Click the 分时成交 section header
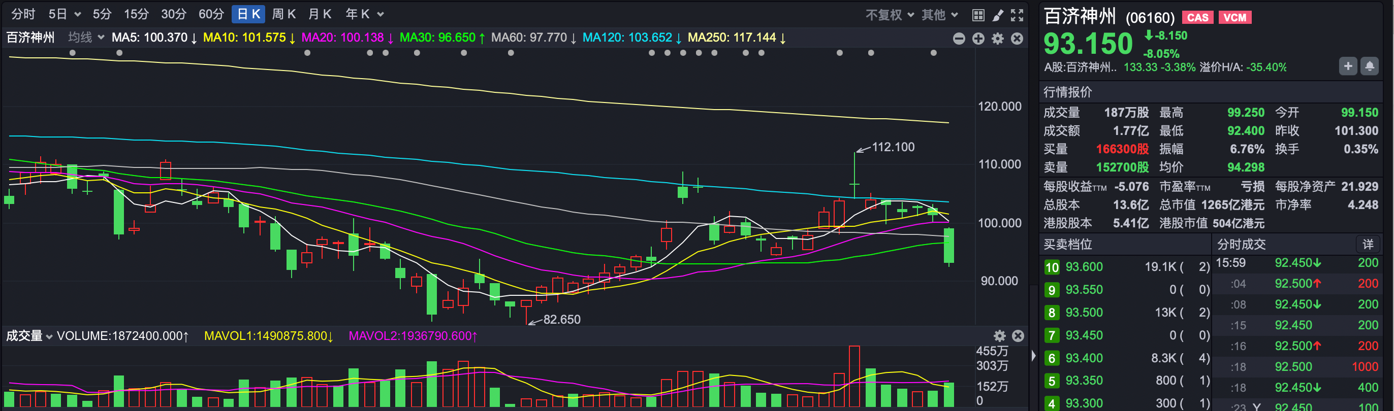 click(1242, 245)
